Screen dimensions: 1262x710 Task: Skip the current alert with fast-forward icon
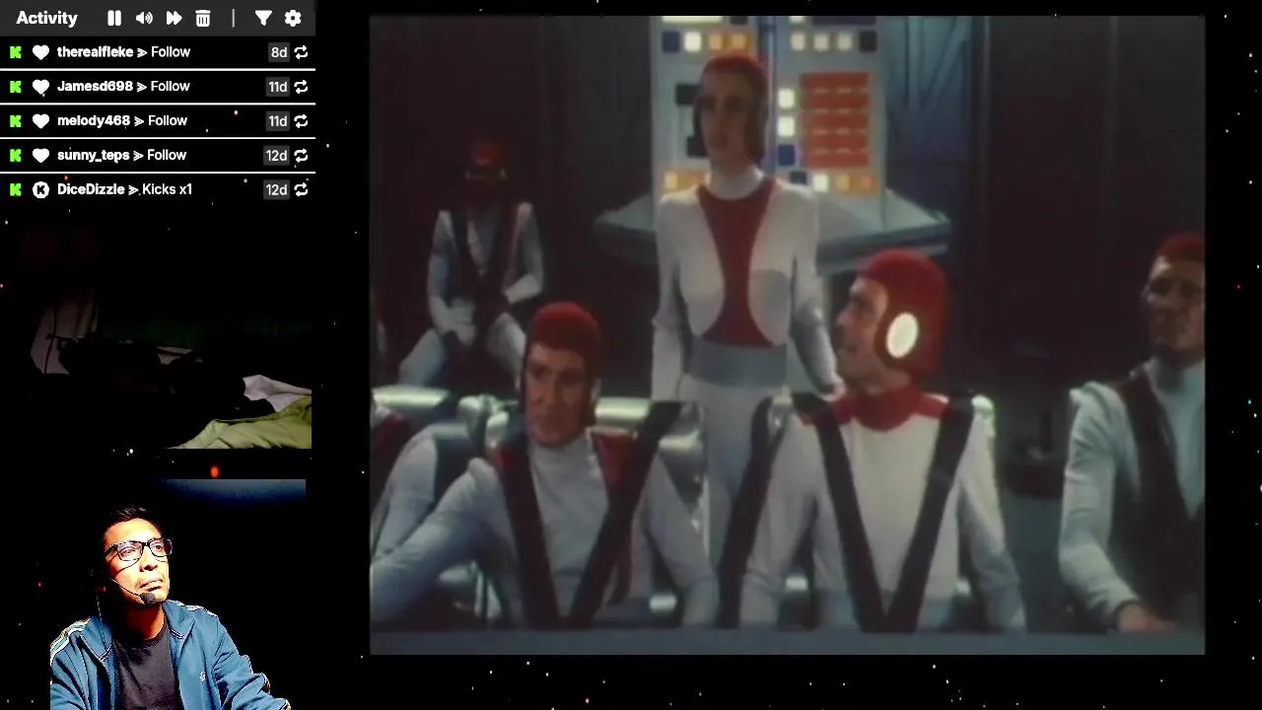point(174,18)
